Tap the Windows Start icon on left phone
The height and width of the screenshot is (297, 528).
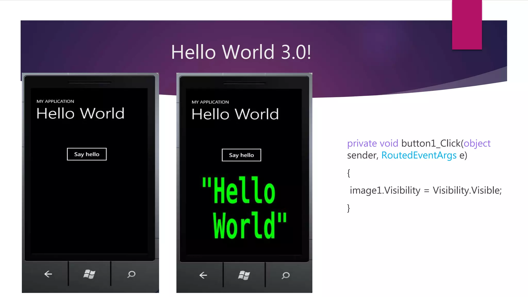pyautogui.click(x=89, y=274)
